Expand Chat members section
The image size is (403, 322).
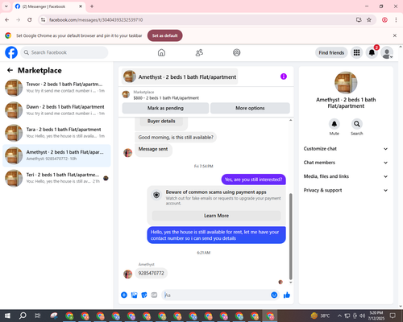(346, 163)
